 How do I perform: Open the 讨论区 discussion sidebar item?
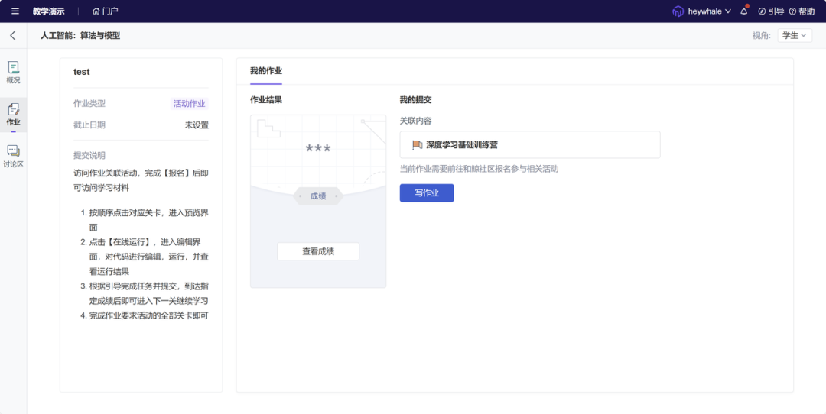pos(13,157)
